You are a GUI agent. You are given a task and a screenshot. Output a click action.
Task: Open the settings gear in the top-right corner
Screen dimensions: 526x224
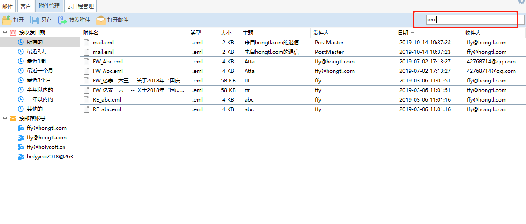tap(521, 2)
